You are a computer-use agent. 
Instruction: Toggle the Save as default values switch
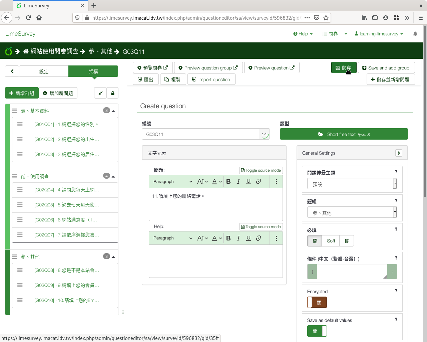[x=317, y=331]
